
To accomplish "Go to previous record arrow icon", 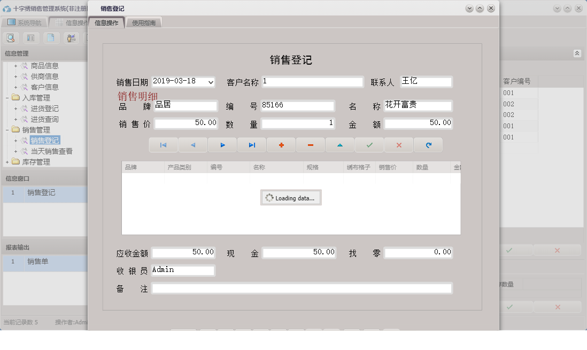I will tap(192, 145).
